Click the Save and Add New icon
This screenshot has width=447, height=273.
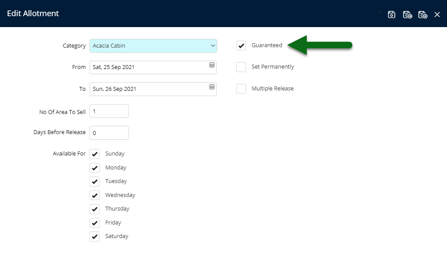[407, 14]
